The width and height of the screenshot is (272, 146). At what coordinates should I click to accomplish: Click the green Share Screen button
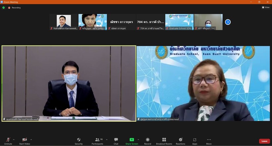(x=132, y=141)
